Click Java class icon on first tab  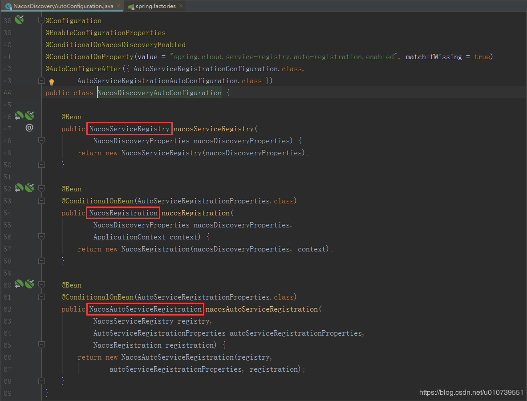(x=8, y=6)
